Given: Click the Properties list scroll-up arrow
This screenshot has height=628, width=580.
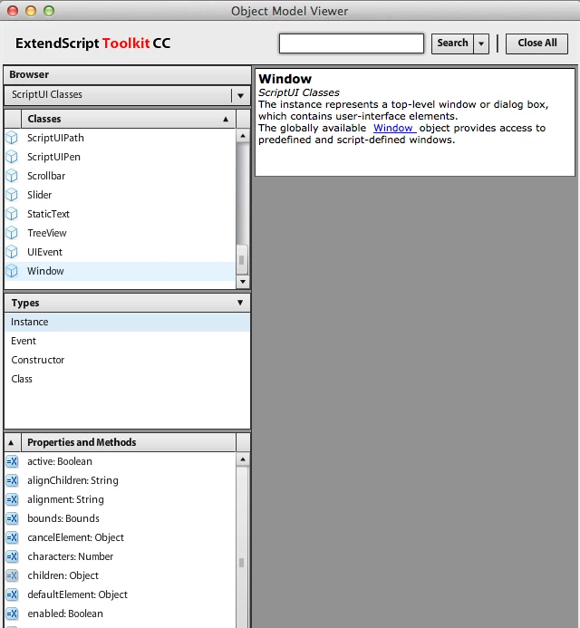Looking at the screenshot, I should pos(243,459).
